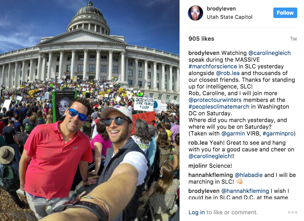Image resolution: width=304 pixels, height=221 pixels.
Task: Click the 1w post timestamp
Action: coord(293,39)
